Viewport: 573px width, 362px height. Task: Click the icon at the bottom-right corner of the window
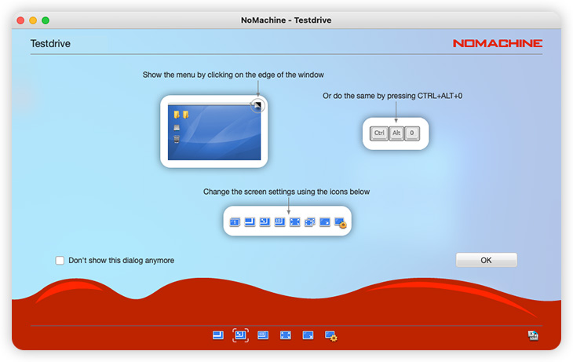533,335
